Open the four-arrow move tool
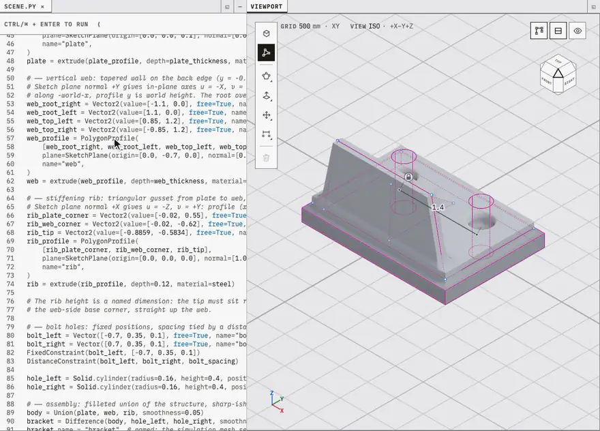Viewport: 600px width, 431px height. 267,115
